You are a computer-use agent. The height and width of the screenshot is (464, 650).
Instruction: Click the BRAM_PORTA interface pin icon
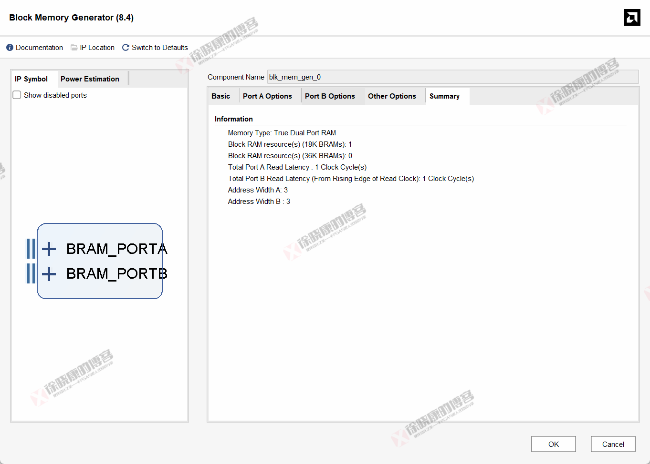coord(31,248)
